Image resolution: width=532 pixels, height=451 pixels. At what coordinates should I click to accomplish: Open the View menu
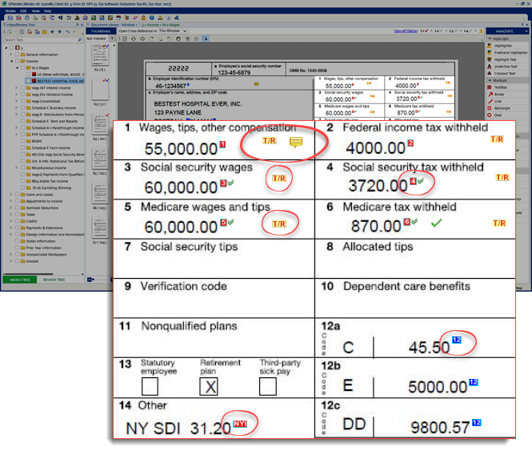(x=36, y=11)
